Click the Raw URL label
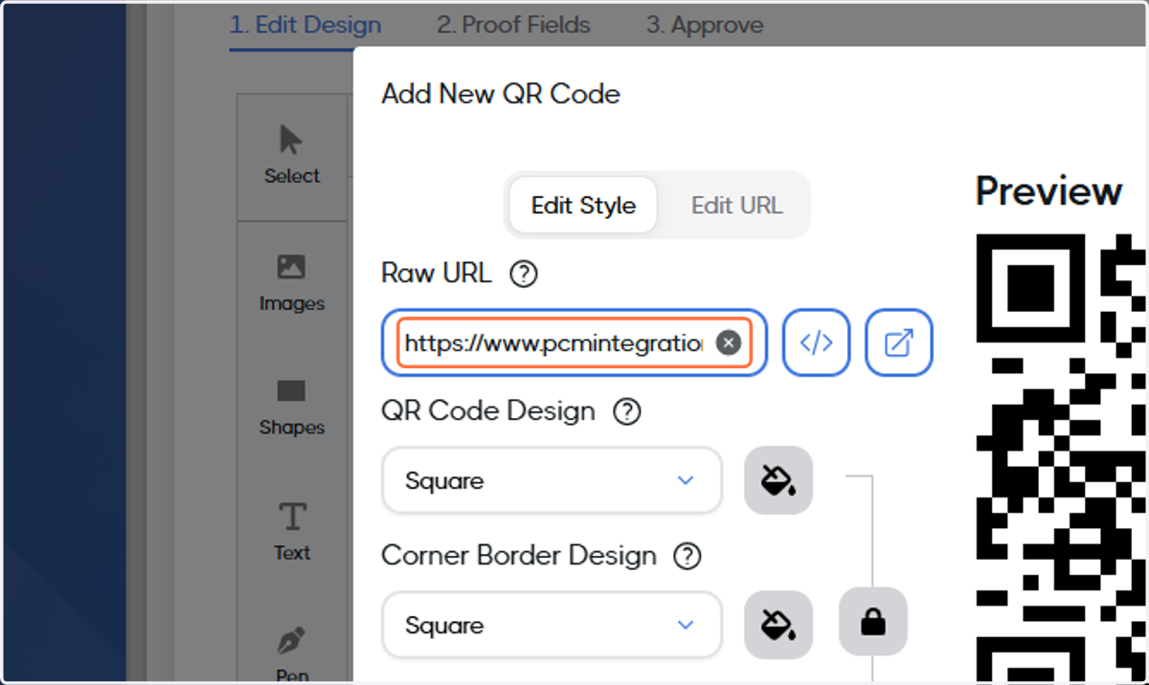1149x685 pixels. 437,274
